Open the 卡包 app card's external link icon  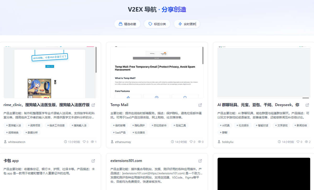tap(93, 161)
